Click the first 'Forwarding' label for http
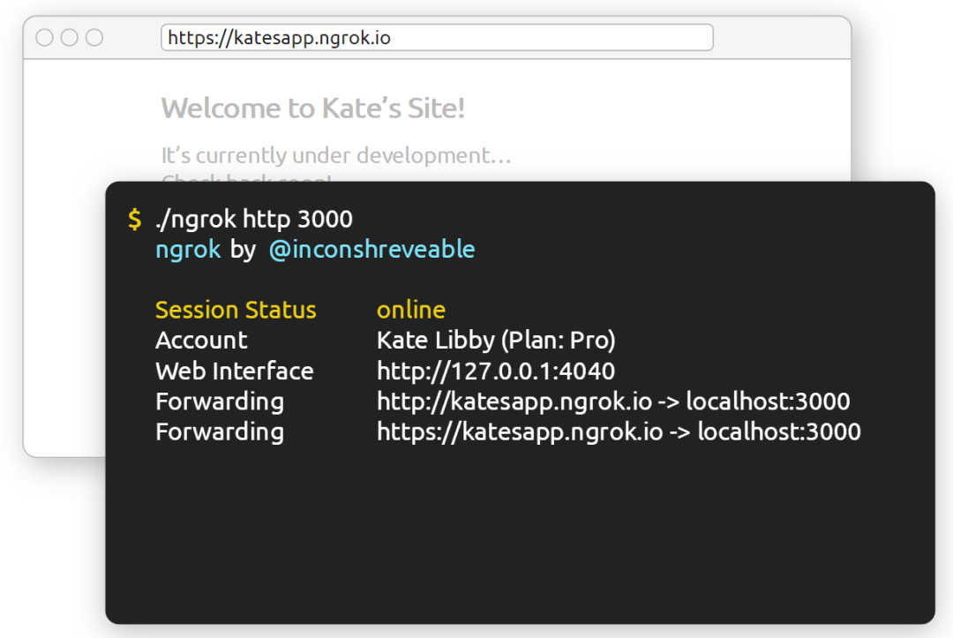This screenshot has height=638, width=953. coord(220,402)
